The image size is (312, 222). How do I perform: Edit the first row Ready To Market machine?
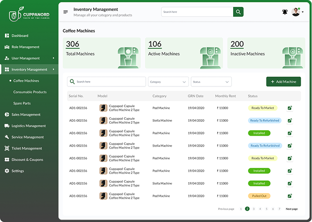(290, 108)
